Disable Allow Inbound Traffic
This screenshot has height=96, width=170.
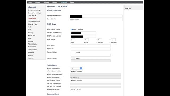pos(77,71)
